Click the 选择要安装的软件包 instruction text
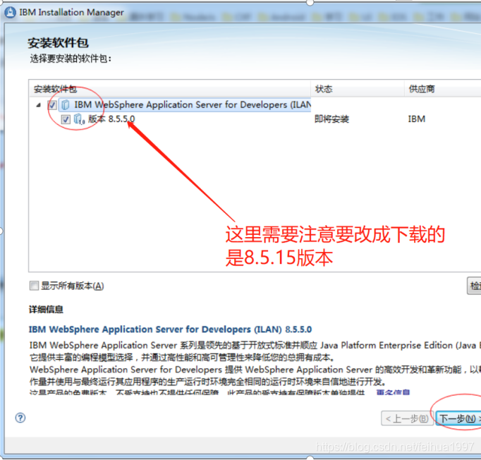Screen dimensions: 481x460 [x=71, y=59]
